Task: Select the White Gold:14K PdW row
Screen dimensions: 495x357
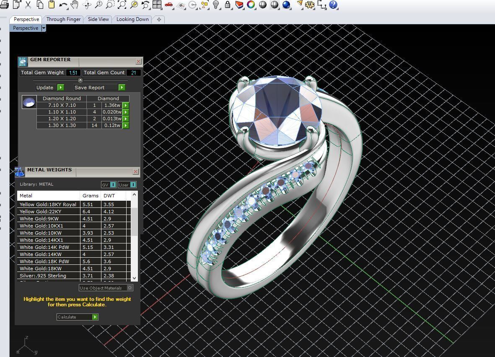Action: tap(74, 247)
